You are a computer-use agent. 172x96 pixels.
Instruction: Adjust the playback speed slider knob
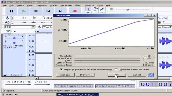click(x=128, y=10)
